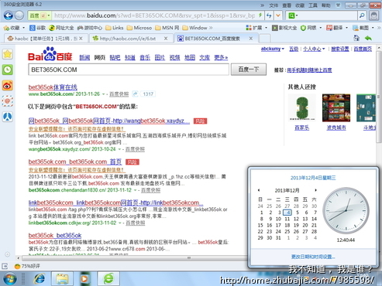The image size is (382, 286).
Task: Open the 波克城市 thumbnail image
Action: pos(336,107)
